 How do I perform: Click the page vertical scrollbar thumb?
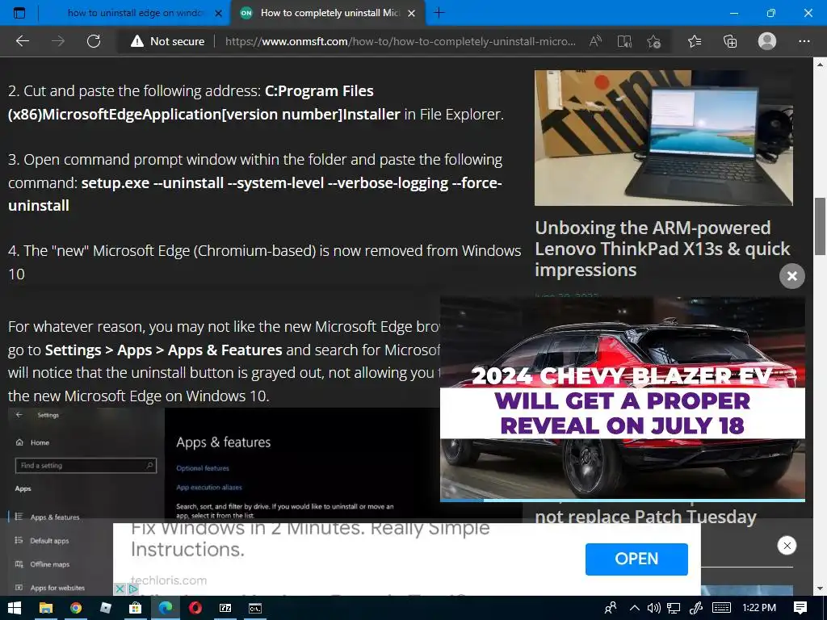click(x=820, y=227)
